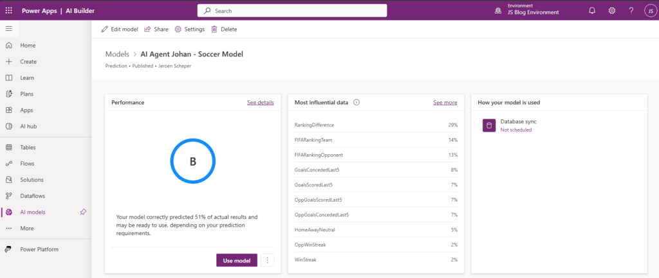Click the B performance grade circle
This screenshot has height=278, width=659.
192,161
